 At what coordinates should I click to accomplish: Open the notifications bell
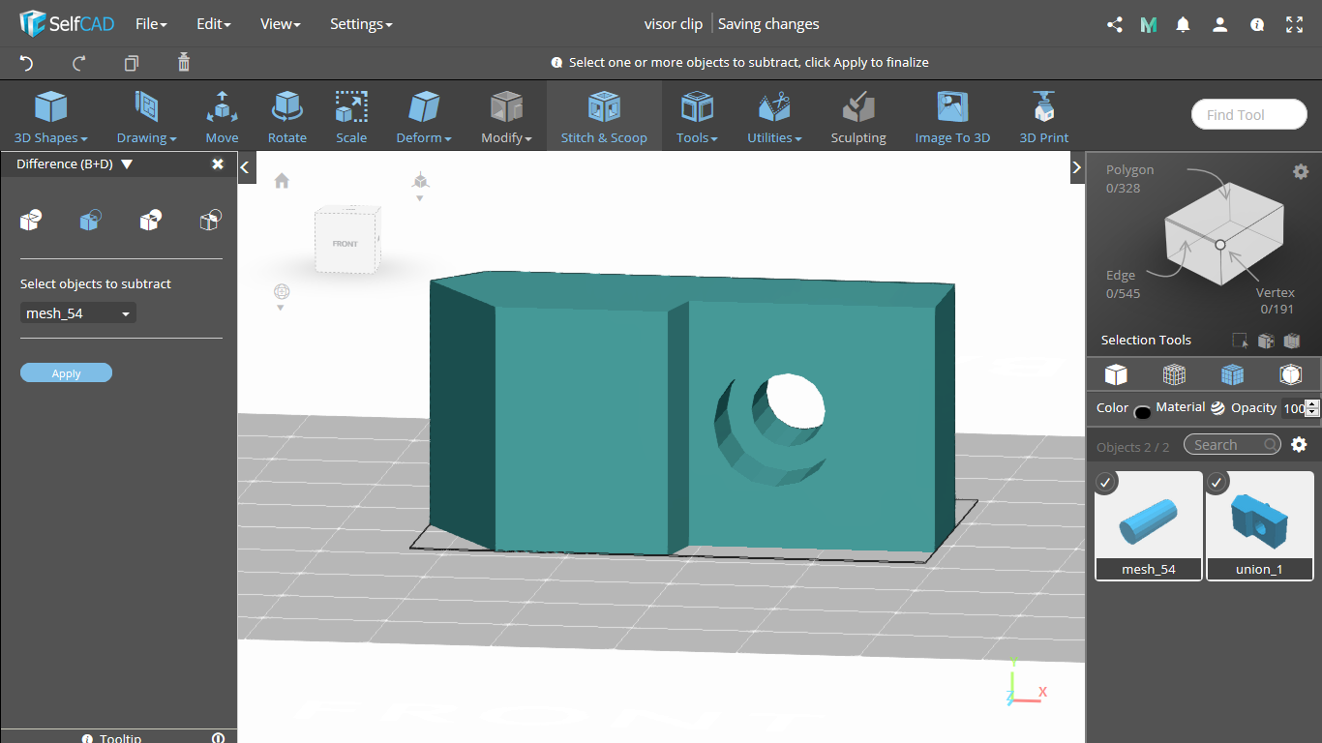(x=1183, y=25)
